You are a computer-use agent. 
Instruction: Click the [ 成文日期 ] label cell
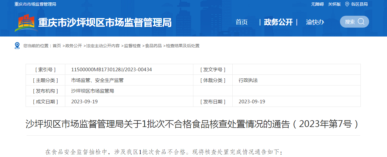click(x=46, y=102)
